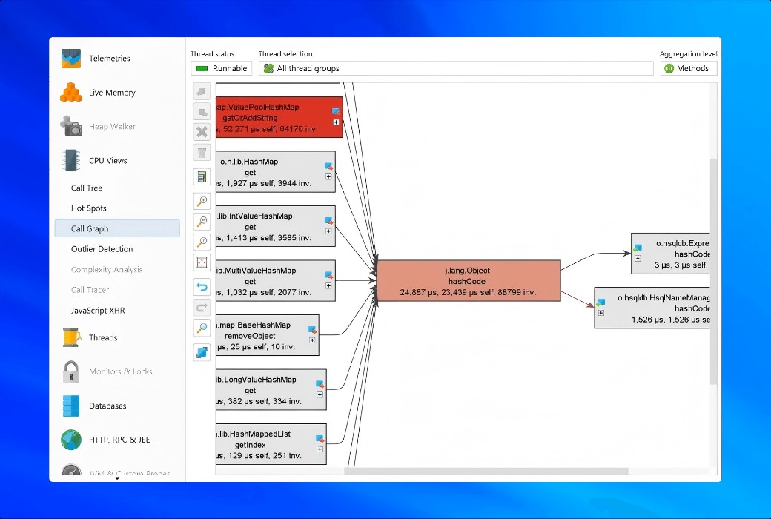The image size is (771, 519).
Task: Click the call arrow icon on BaseHashMap removeObject node
Action: pos(313,330)
